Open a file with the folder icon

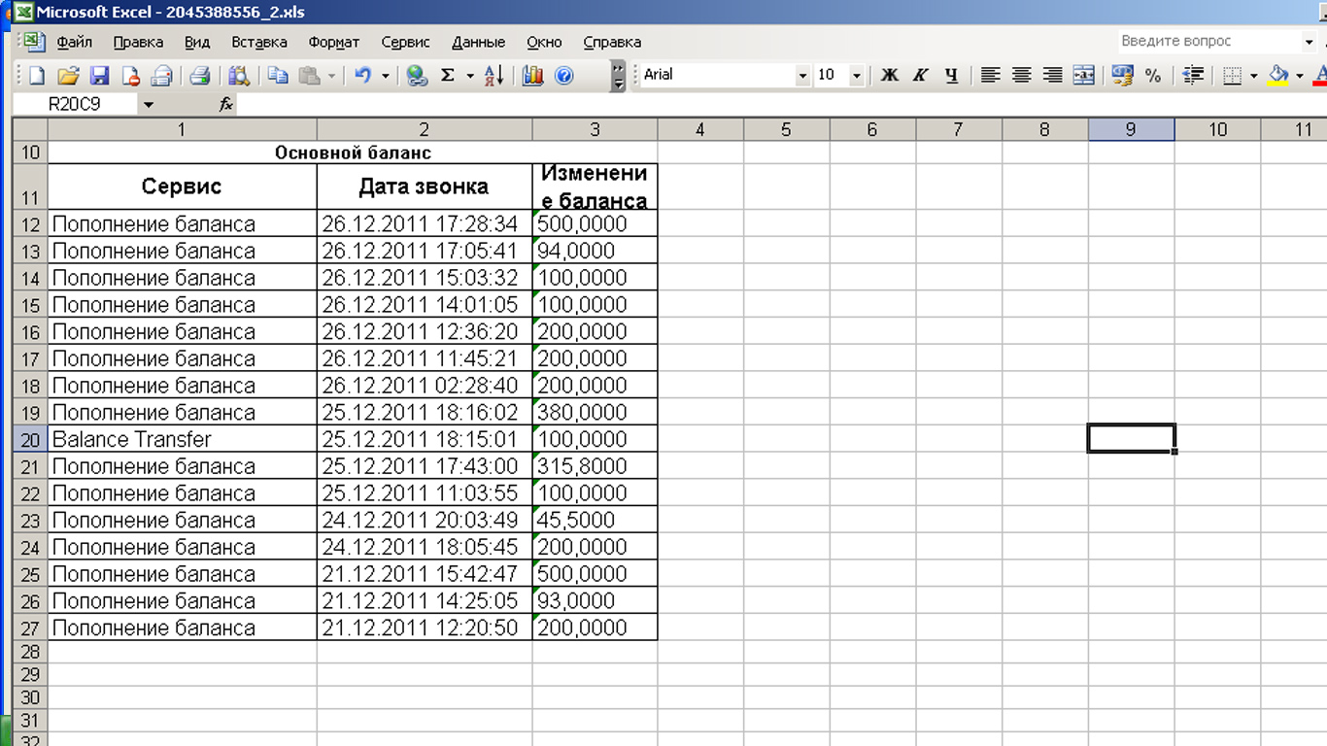coord(68,76)
